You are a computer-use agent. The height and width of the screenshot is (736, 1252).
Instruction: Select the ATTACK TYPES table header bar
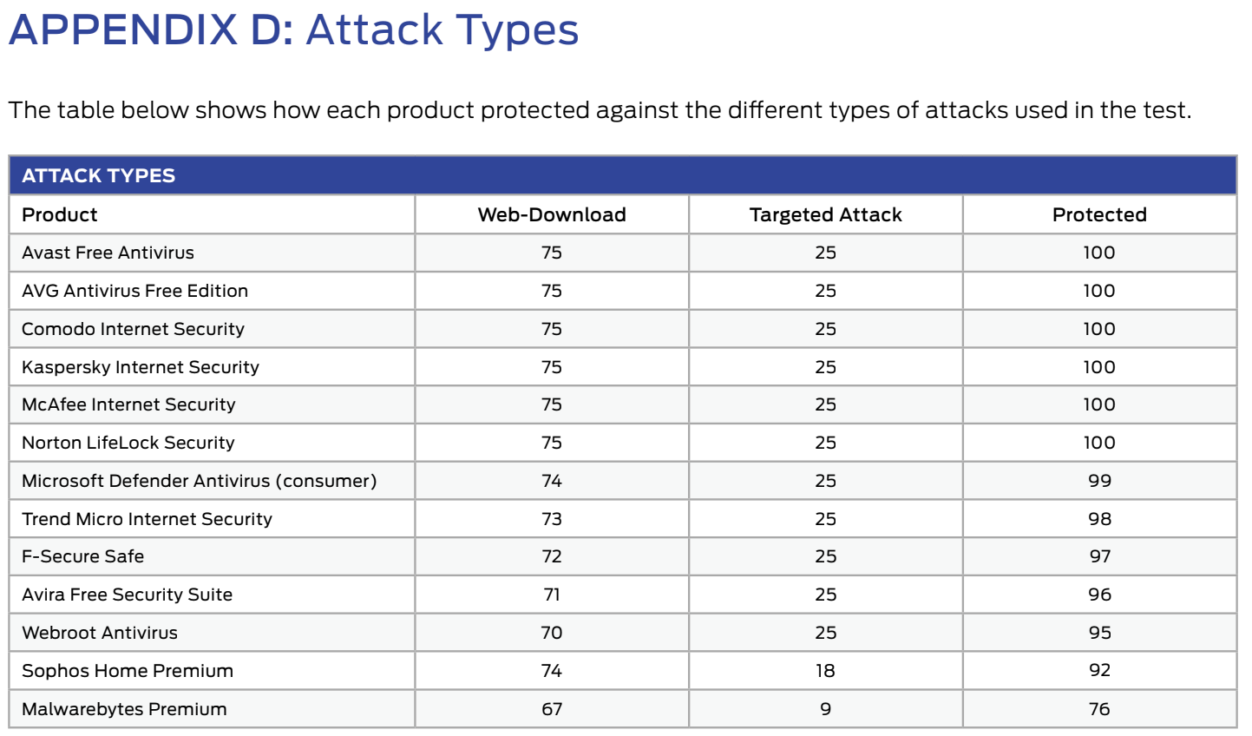pos(622,175)
